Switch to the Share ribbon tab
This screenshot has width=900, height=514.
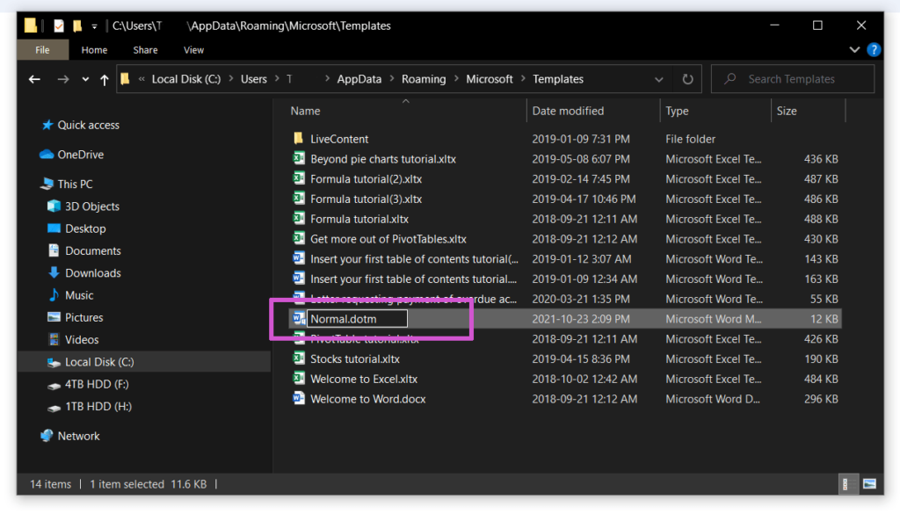145,50
